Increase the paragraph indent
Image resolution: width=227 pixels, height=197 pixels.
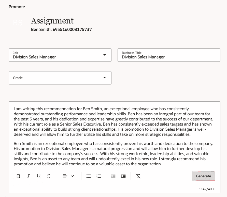point(123,176)
